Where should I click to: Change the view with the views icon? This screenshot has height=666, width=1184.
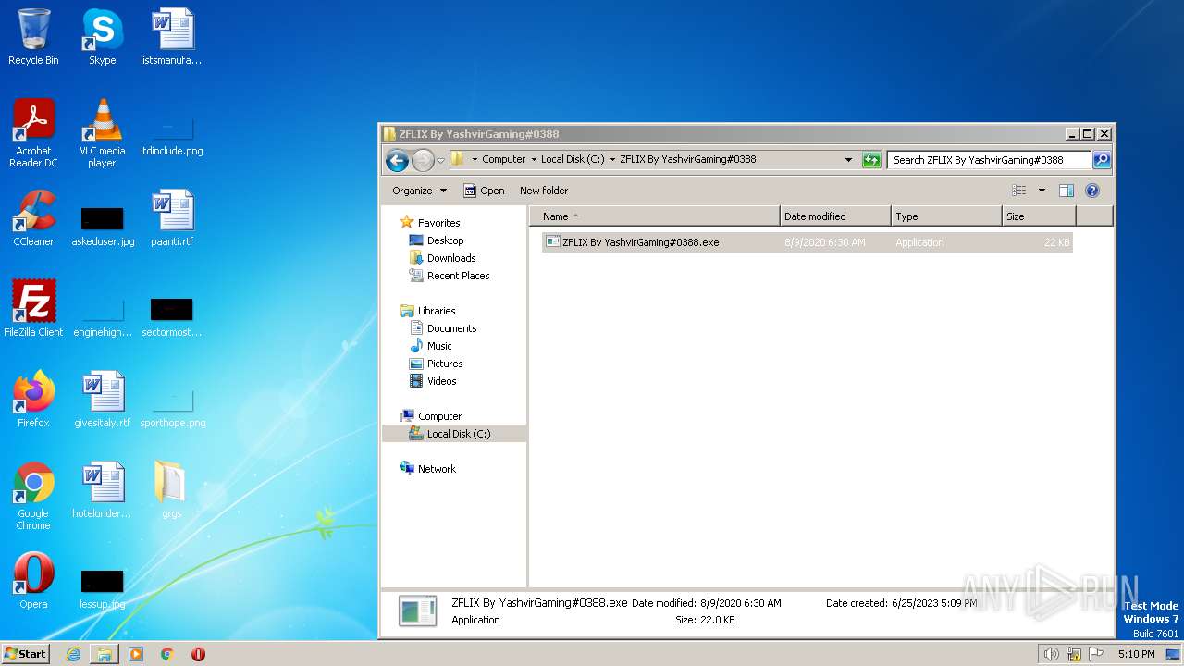[x=1018, y=191]
